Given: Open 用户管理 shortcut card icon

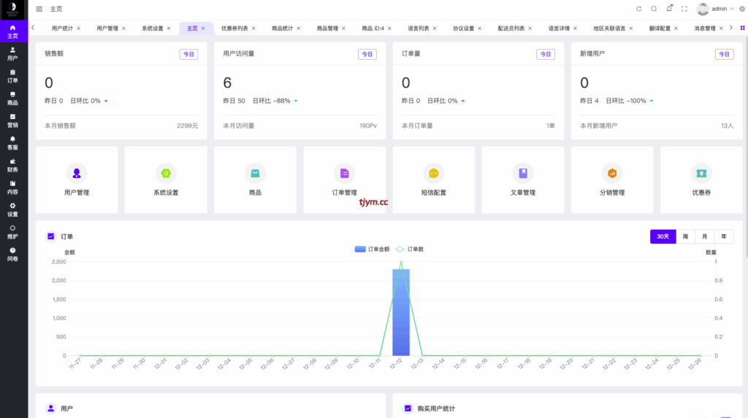Looking at the screenshot, I should [x=76, y=173].
